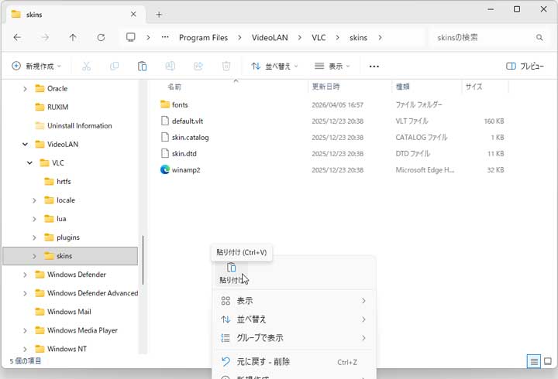Sort by 更新日時 column header
This screenshot has width=558, height=379.
(325, 87)
